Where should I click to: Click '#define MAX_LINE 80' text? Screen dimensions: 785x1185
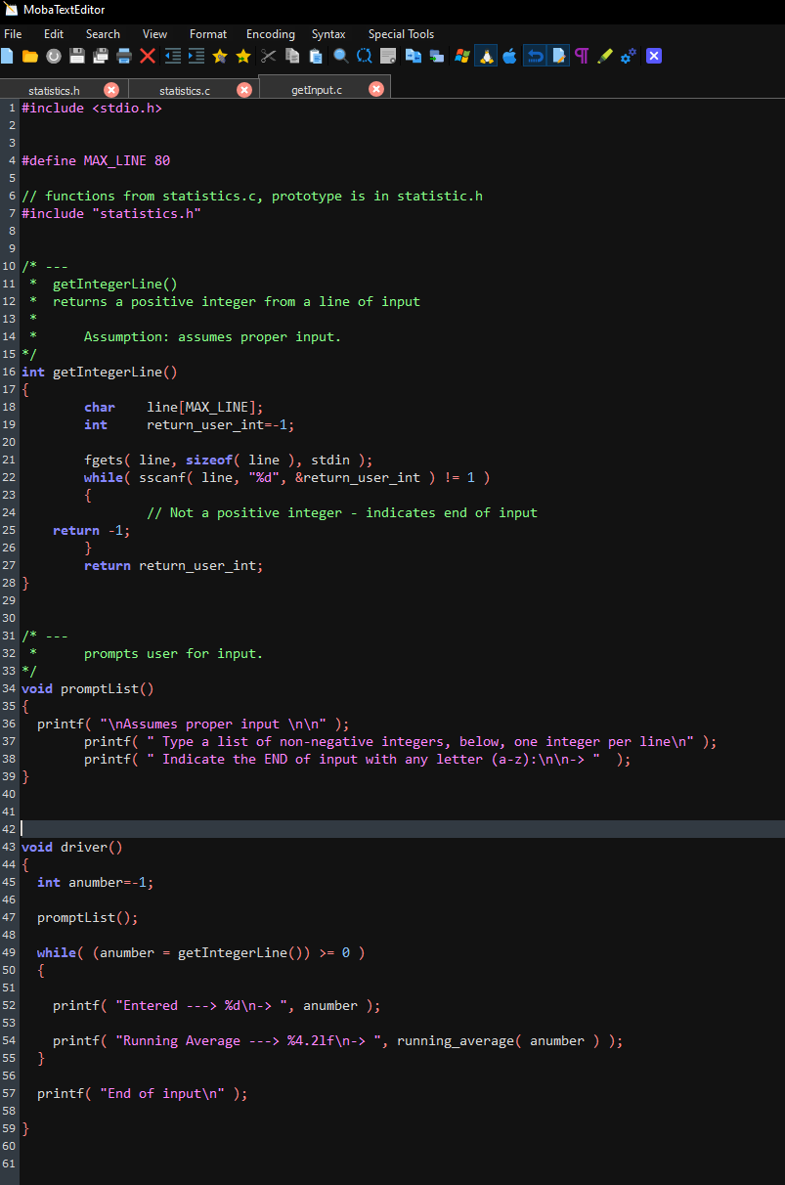[96, 161]
